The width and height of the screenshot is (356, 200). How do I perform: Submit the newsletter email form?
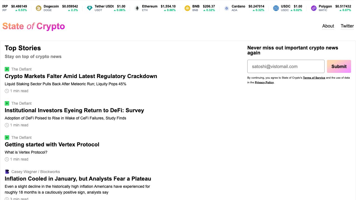(339, 66)
